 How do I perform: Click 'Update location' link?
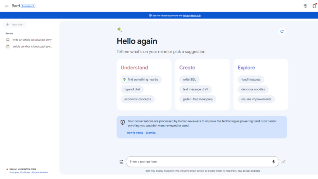tap(40, 172)
